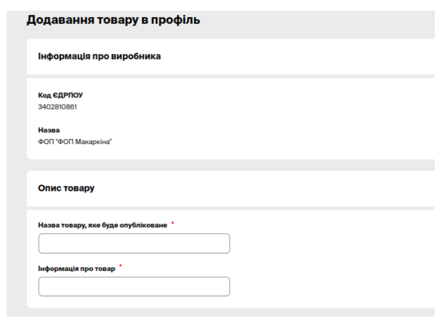Click the "Назва товару, яке буде опубліковане" label
This screenshot has width=442, height=324.
[x=102, y=225]
